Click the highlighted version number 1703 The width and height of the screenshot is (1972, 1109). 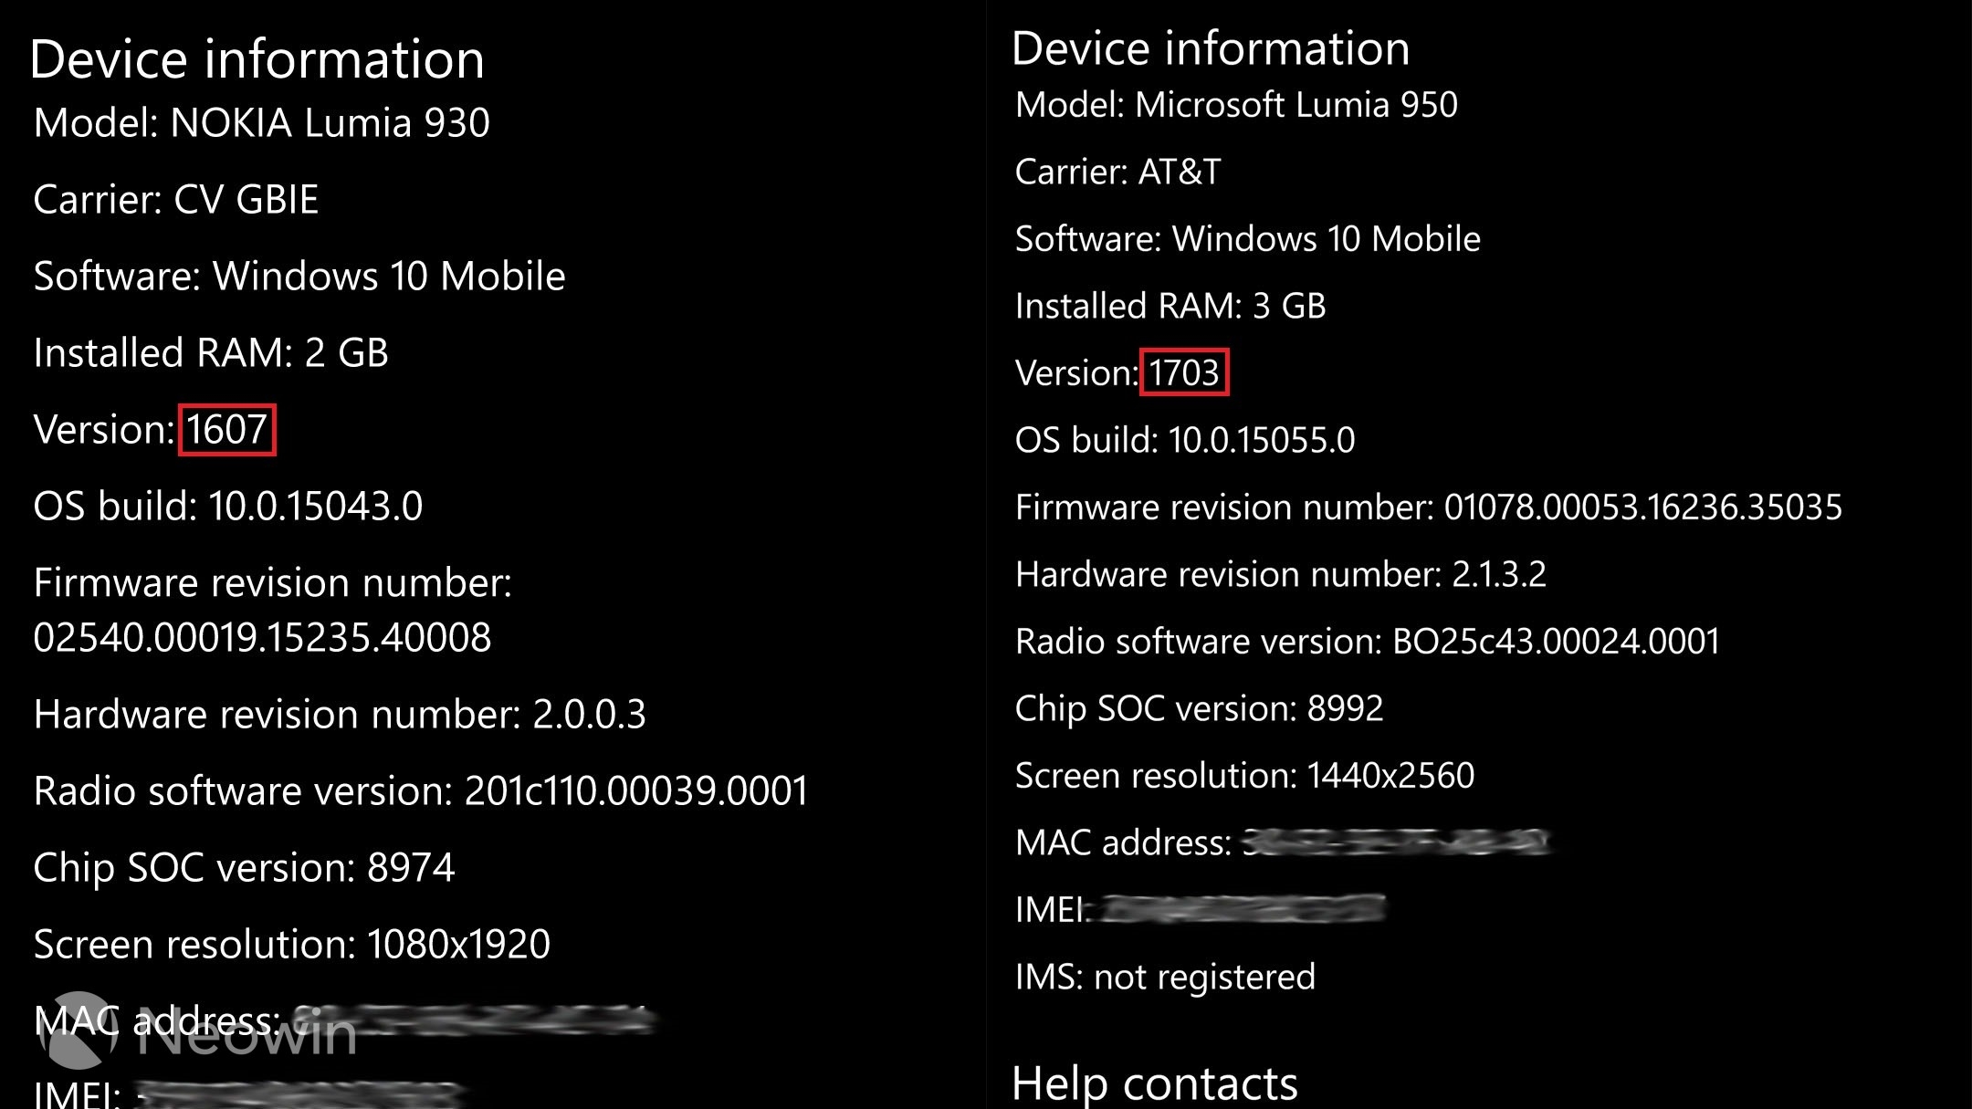pos(1184,372)
